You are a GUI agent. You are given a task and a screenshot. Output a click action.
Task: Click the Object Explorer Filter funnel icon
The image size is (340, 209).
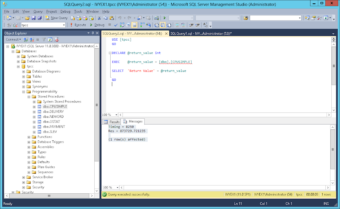coord(44,40)
